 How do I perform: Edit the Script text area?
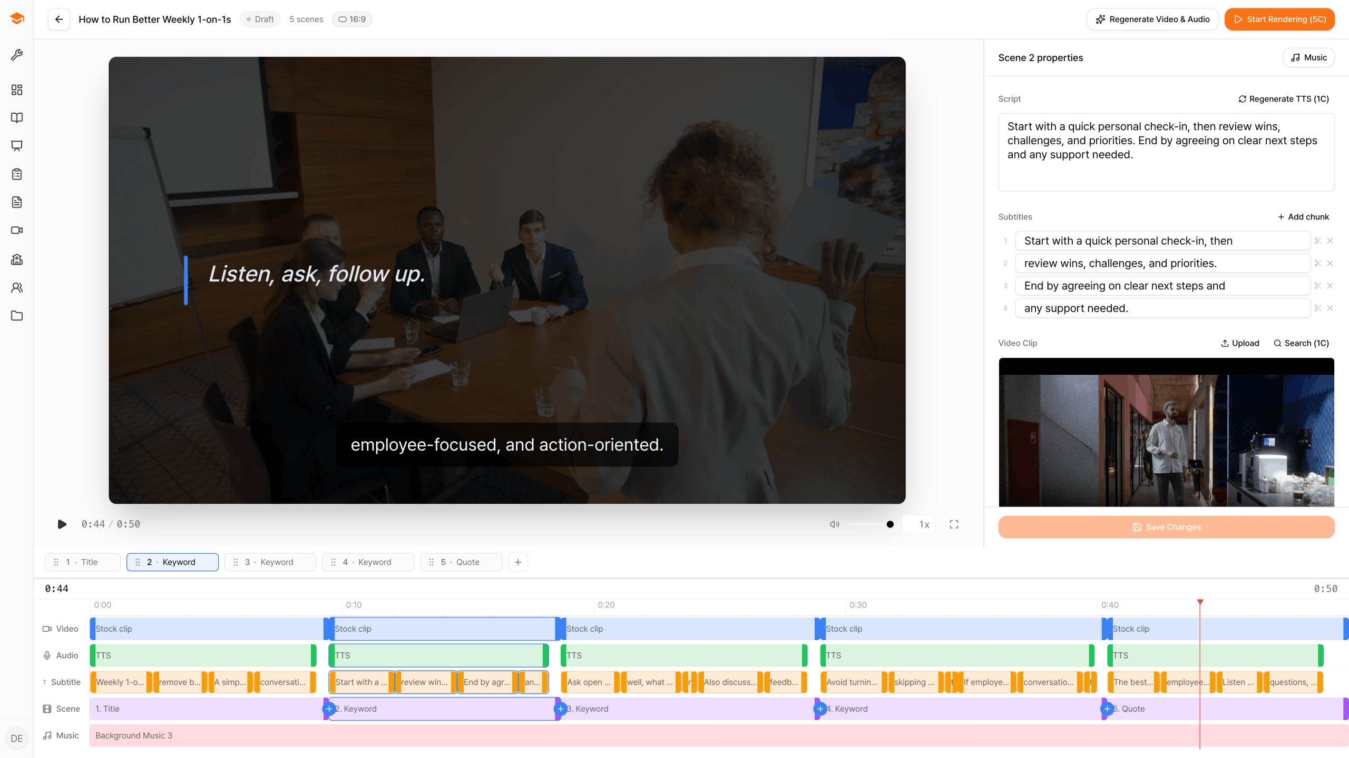click(1166, 153)
